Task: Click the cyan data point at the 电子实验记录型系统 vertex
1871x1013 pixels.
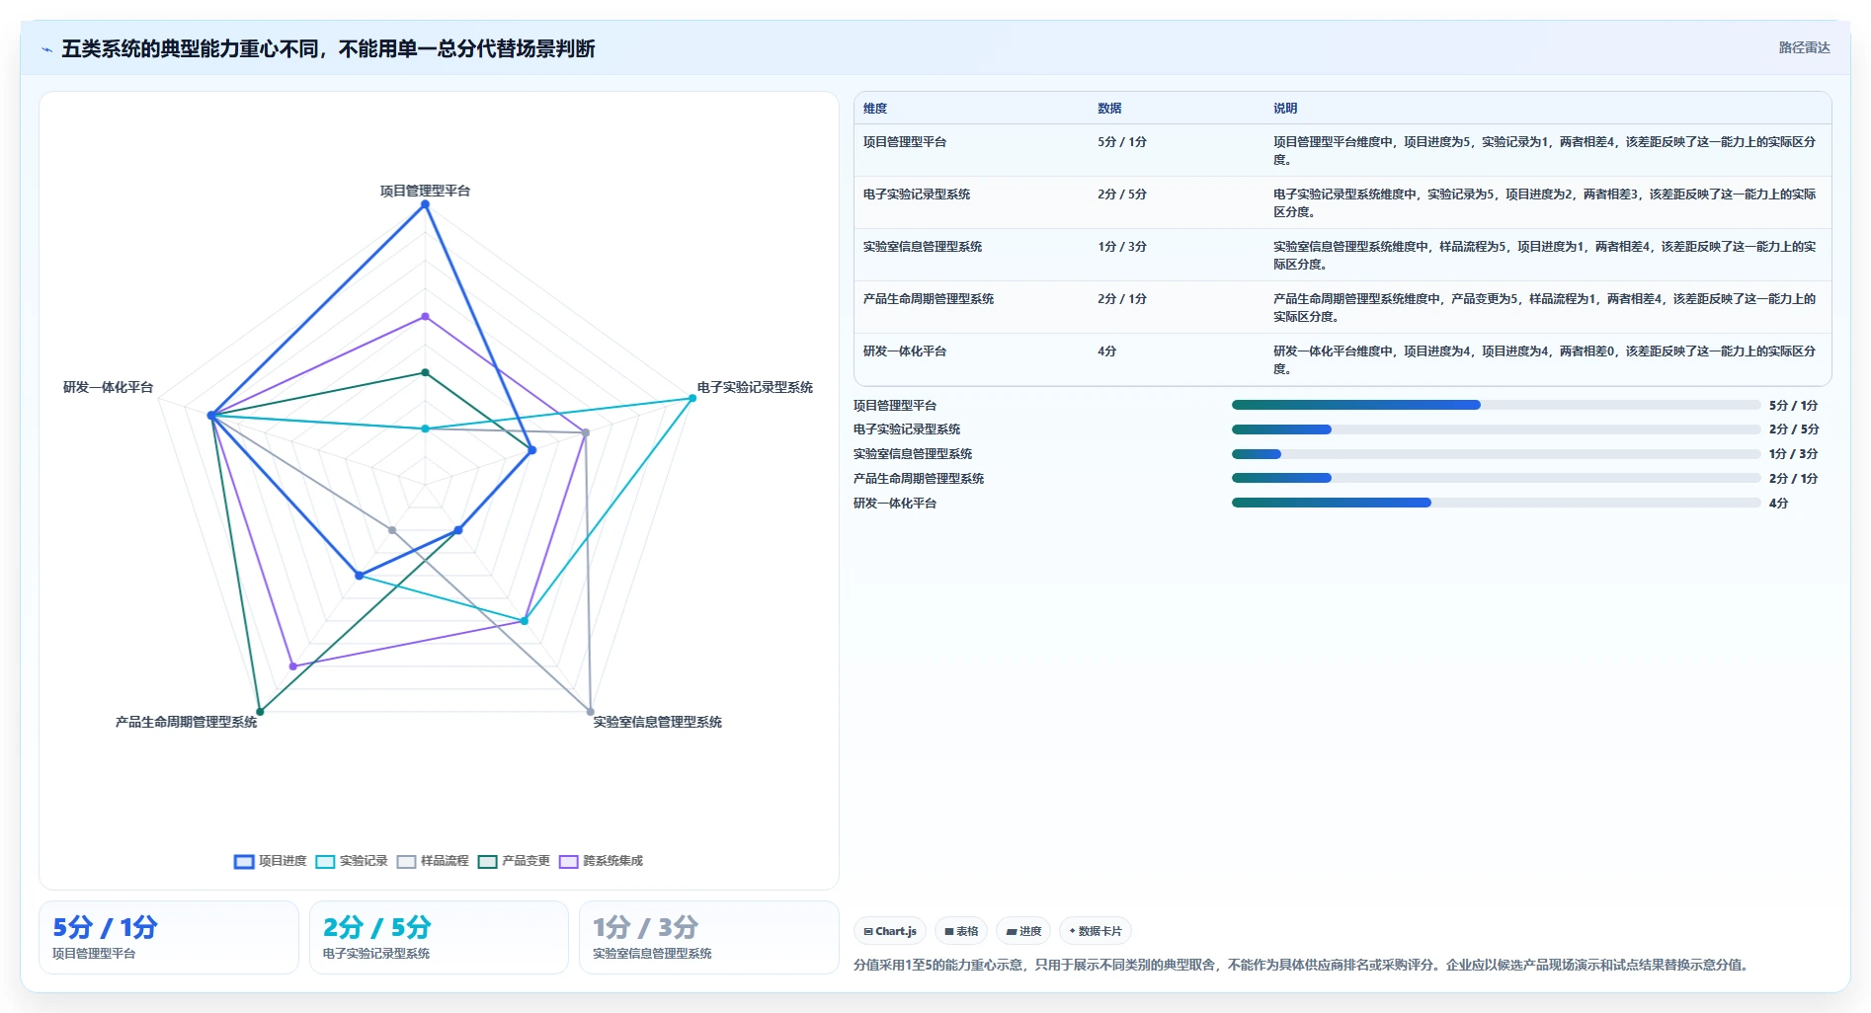Action: click(x=691, y=398)
